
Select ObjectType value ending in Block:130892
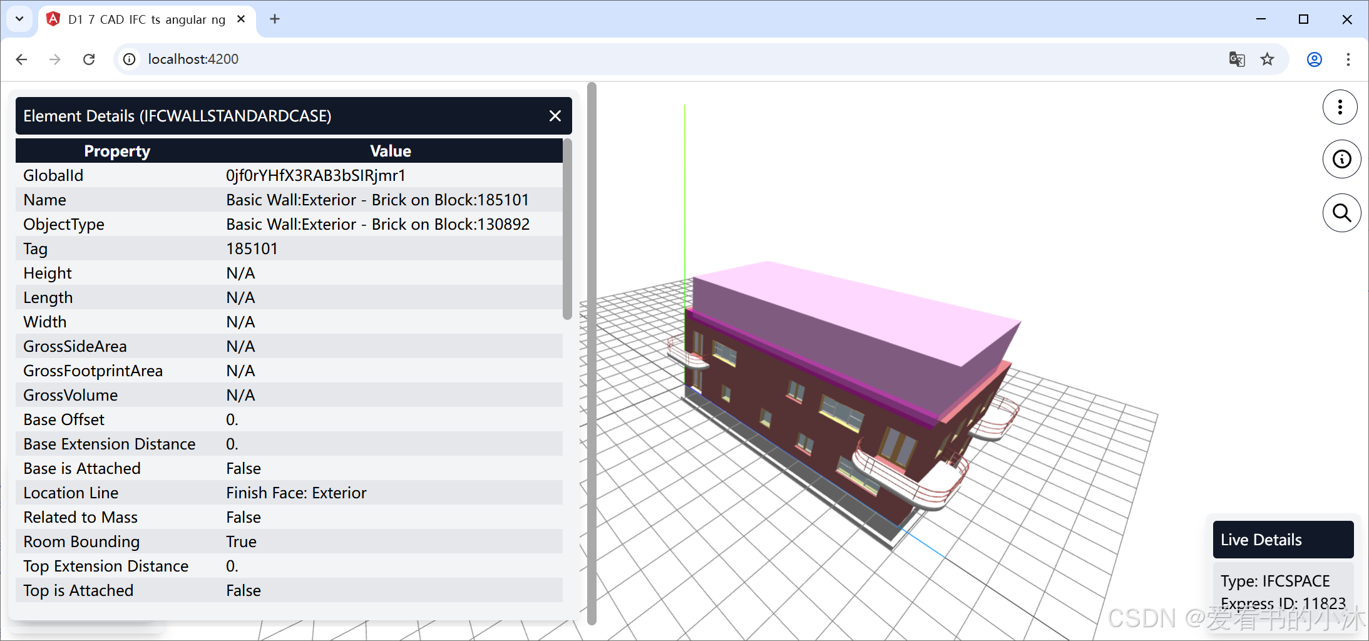378,224
